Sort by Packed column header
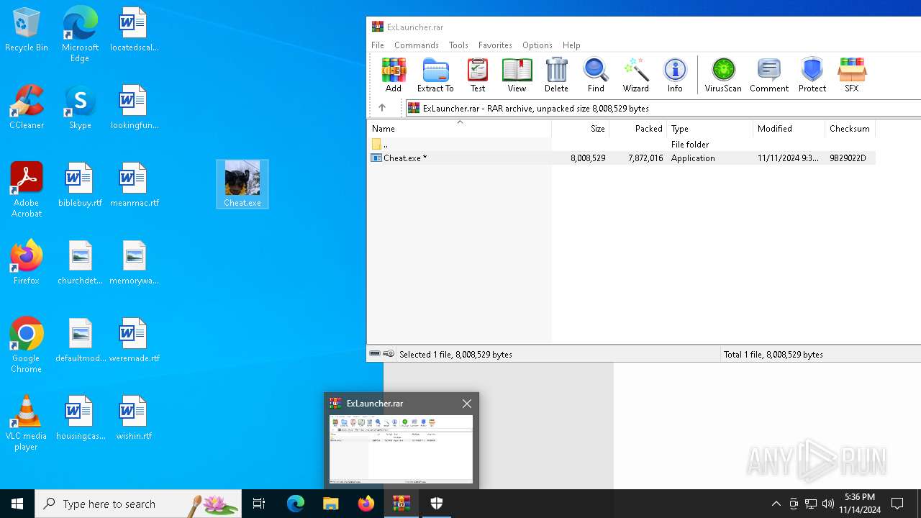Image resolution: width=921 pixels, height=518 pixels. (638, 129)
